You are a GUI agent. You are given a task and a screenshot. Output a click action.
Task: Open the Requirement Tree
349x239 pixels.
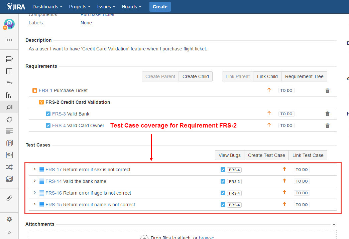[304, 76]
